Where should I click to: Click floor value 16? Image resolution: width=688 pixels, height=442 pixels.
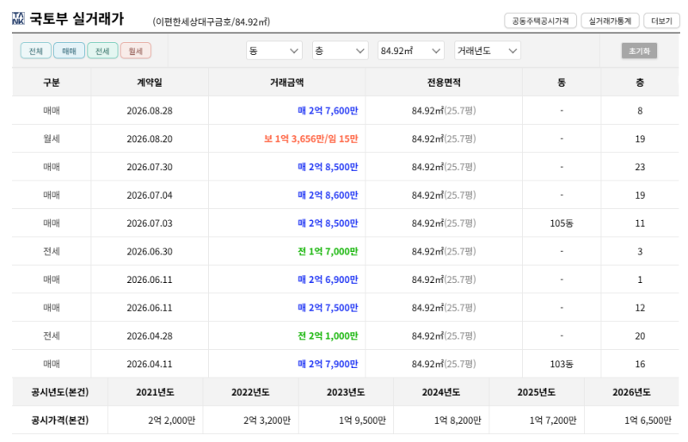click(640, 364)
